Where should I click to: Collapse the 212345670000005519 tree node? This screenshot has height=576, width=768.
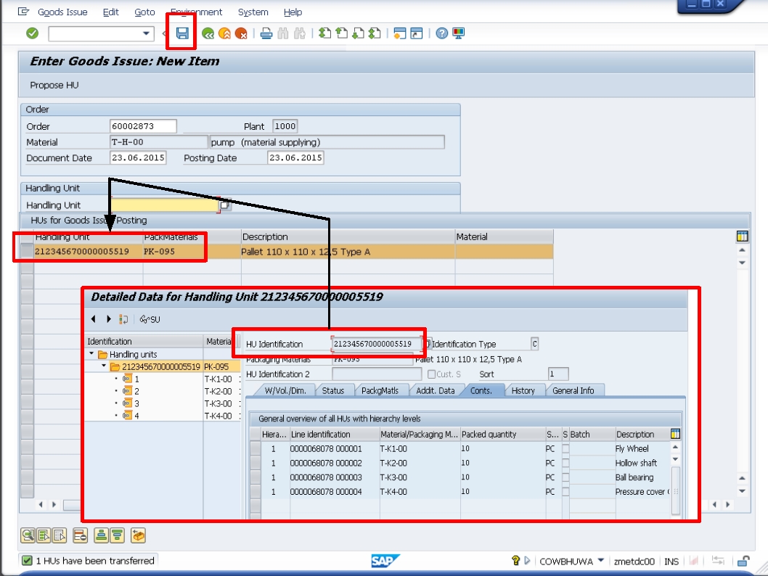point(102,367)
